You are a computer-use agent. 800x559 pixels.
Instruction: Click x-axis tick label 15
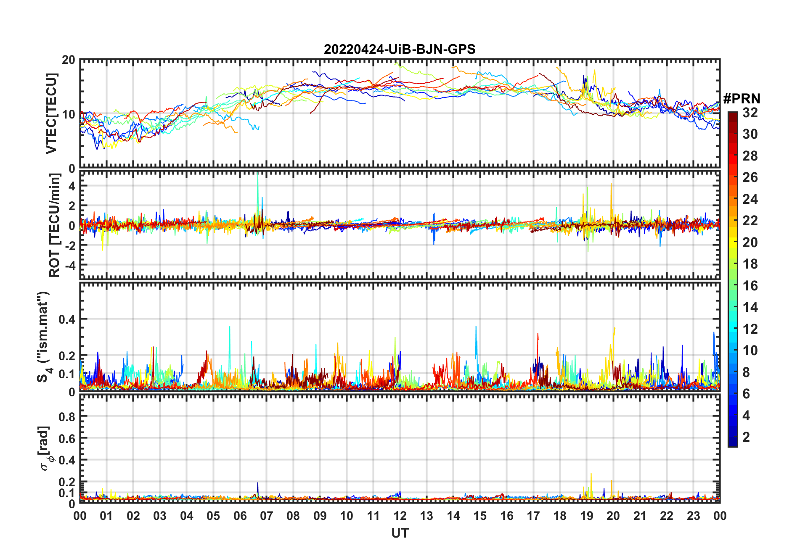pyautogui.click(x=480, y=516)
